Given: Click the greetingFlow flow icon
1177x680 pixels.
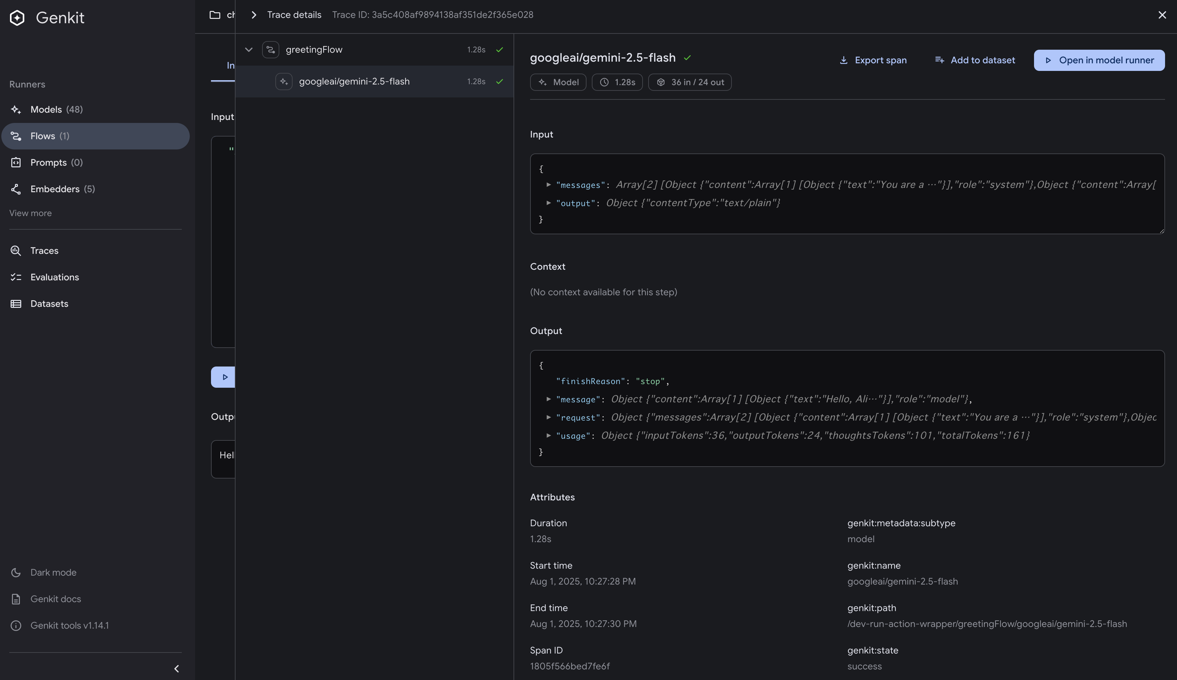Looking at the screenshot, I should [270, 50].
